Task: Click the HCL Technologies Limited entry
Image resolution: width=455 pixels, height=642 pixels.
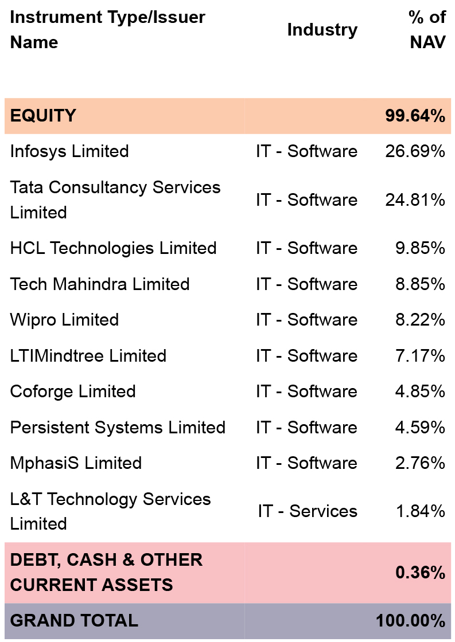Action: (x=113, y=248)
